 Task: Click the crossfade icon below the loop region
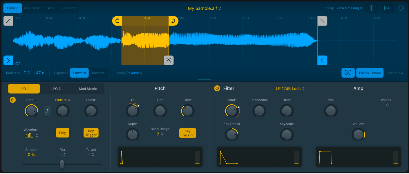point(169,60)
